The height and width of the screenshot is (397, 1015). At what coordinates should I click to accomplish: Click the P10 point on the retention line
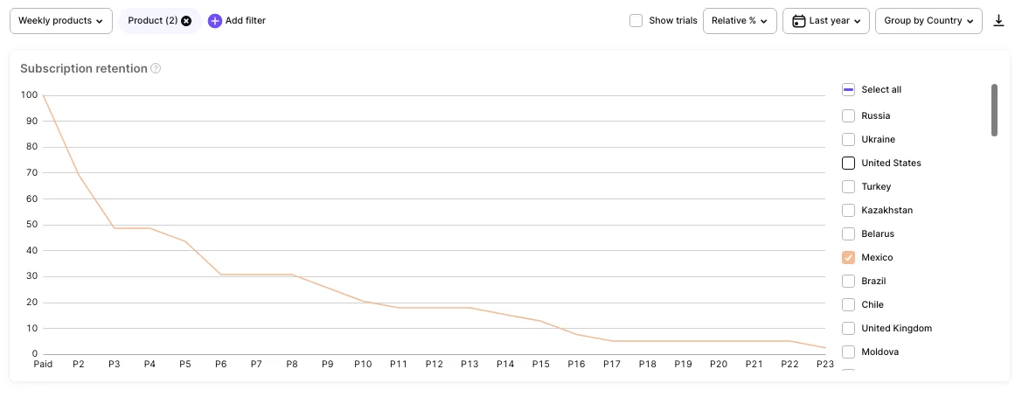pyautogui.click(x=364, y=302)
